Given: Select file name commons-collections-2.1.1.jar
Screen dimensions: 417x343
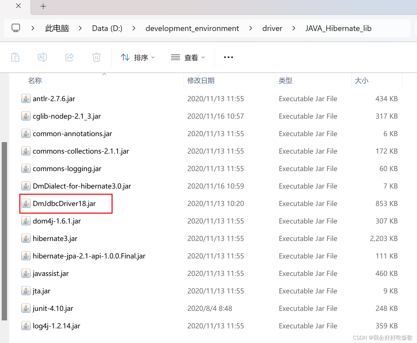Looking at the screenshot, I should 81,151.
